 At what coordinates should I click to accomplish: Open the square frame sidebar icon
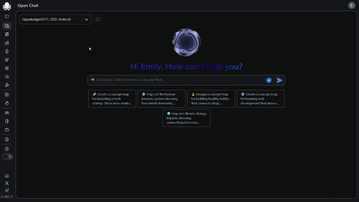7,95
